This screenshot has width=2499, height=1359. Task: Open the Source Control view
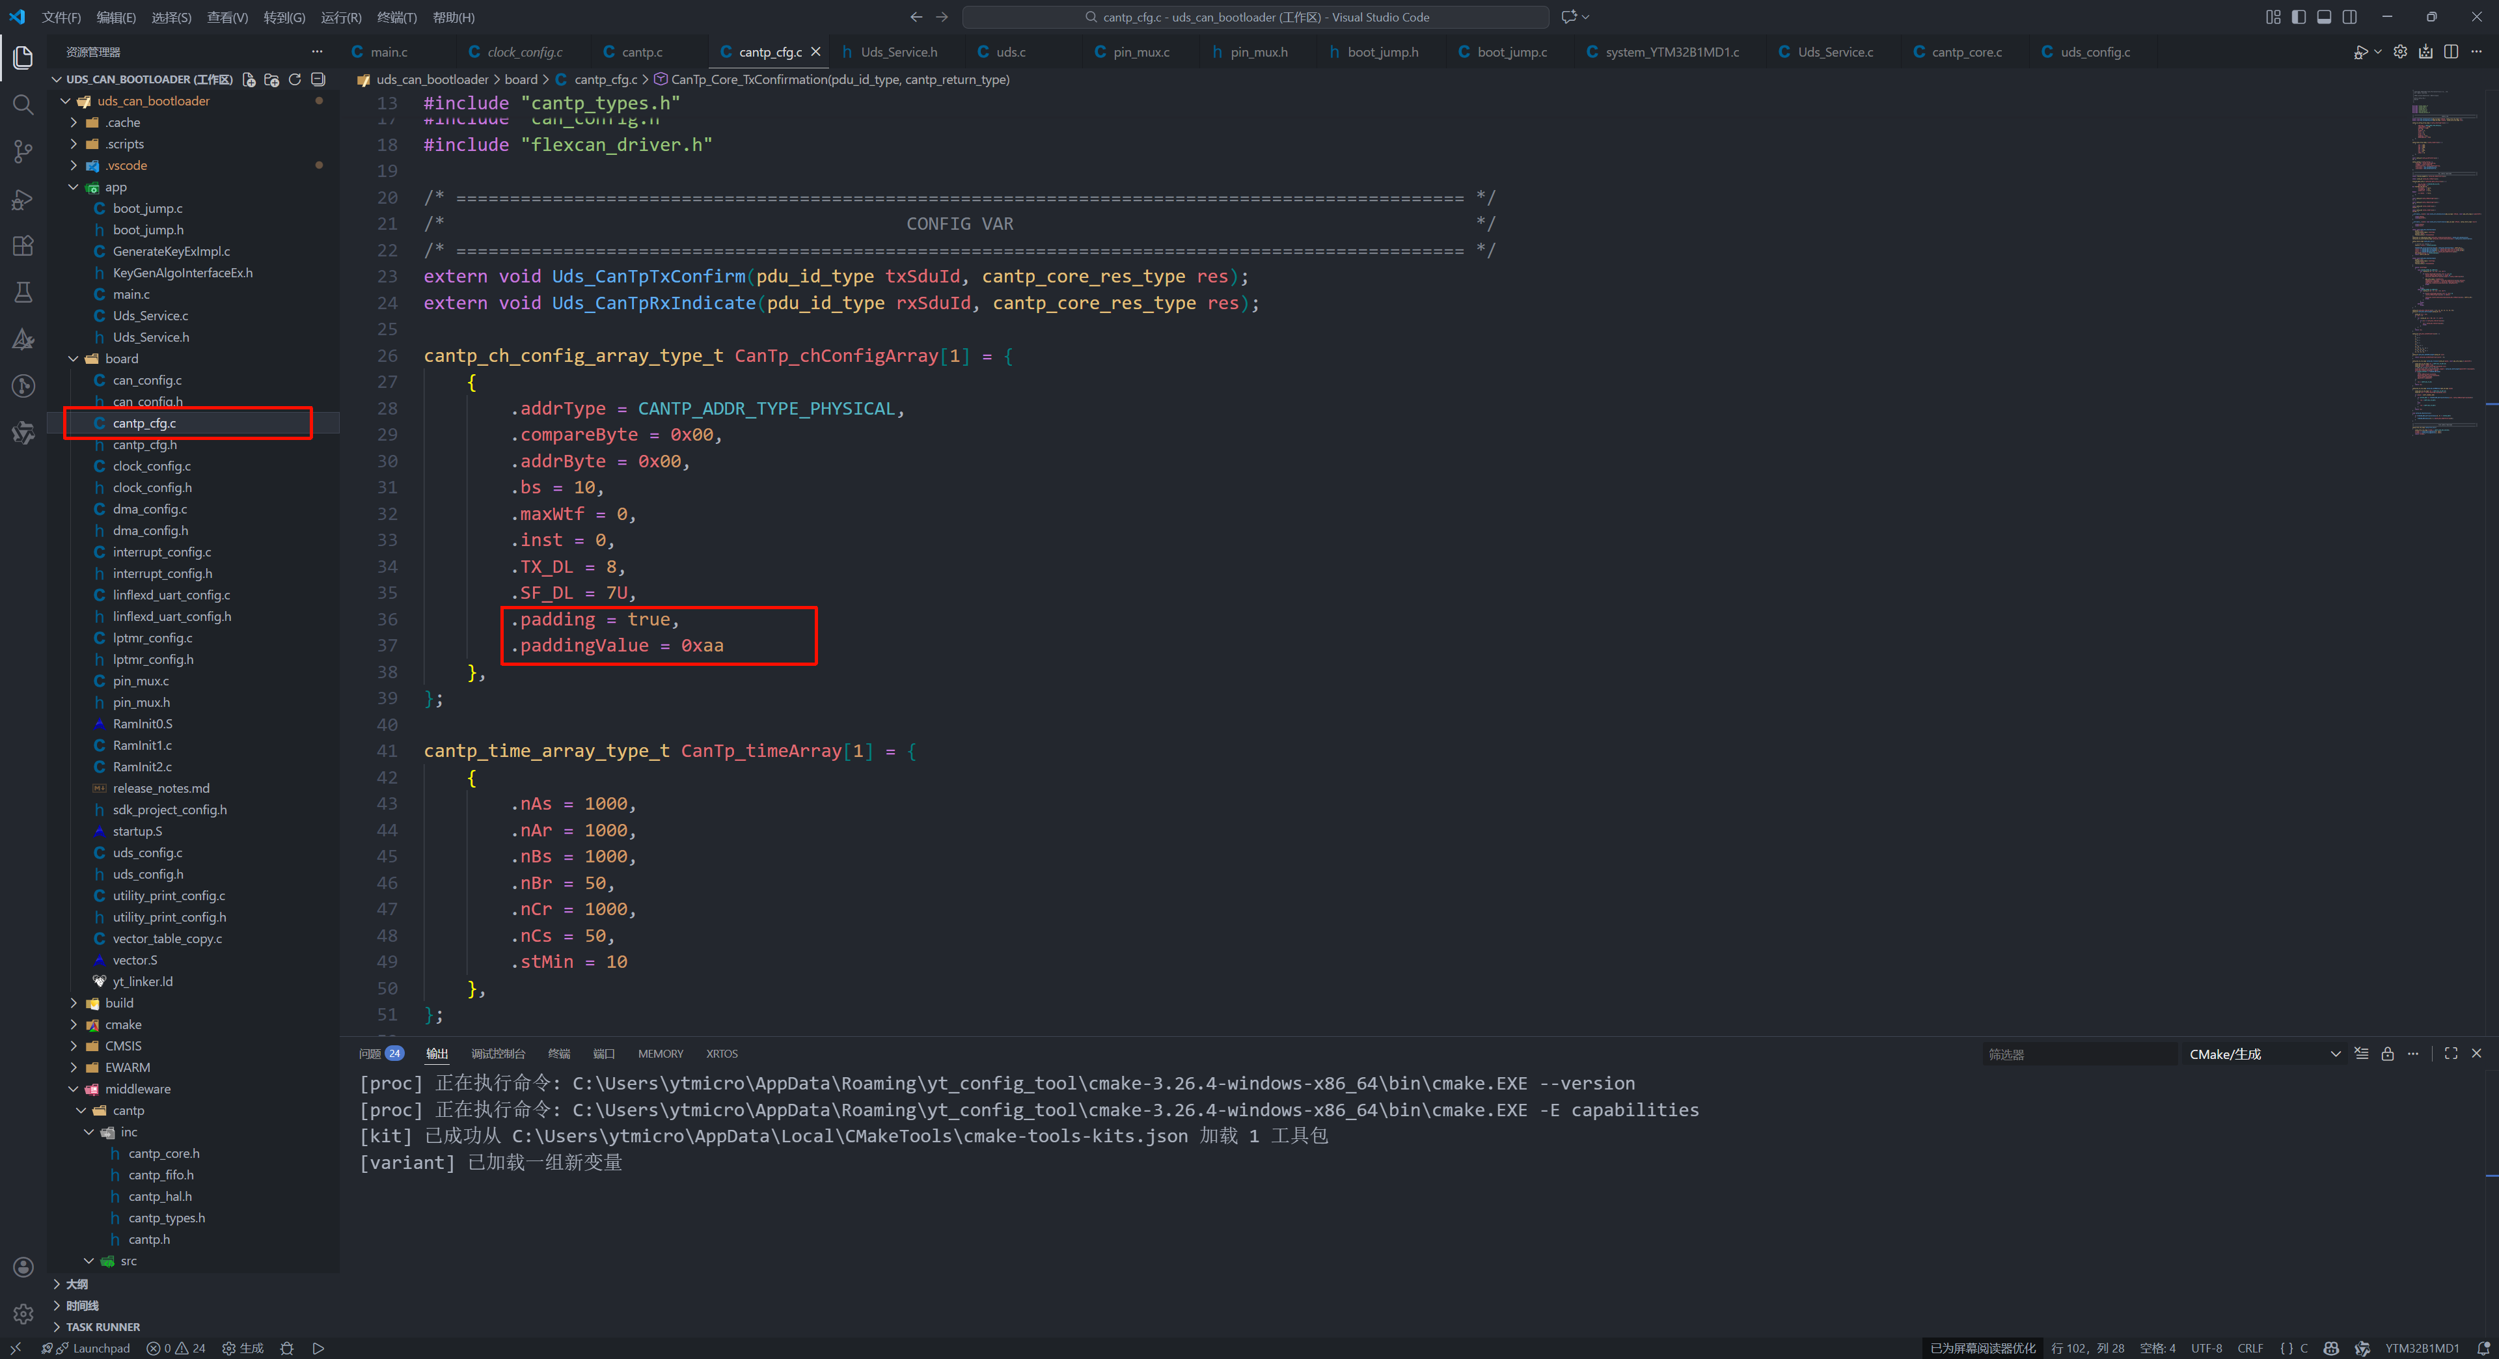tap(23, 151)
